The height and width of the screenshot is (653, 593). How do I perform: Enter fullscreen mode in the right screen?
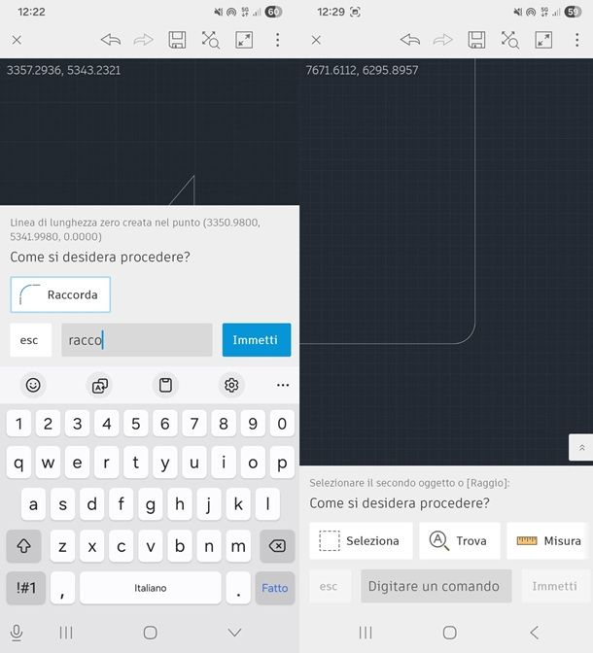tap(543, 40)
